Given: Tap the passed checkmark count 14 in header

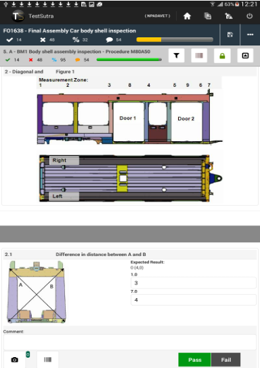Looking at the screenshot, I should (x=14, y=39).
